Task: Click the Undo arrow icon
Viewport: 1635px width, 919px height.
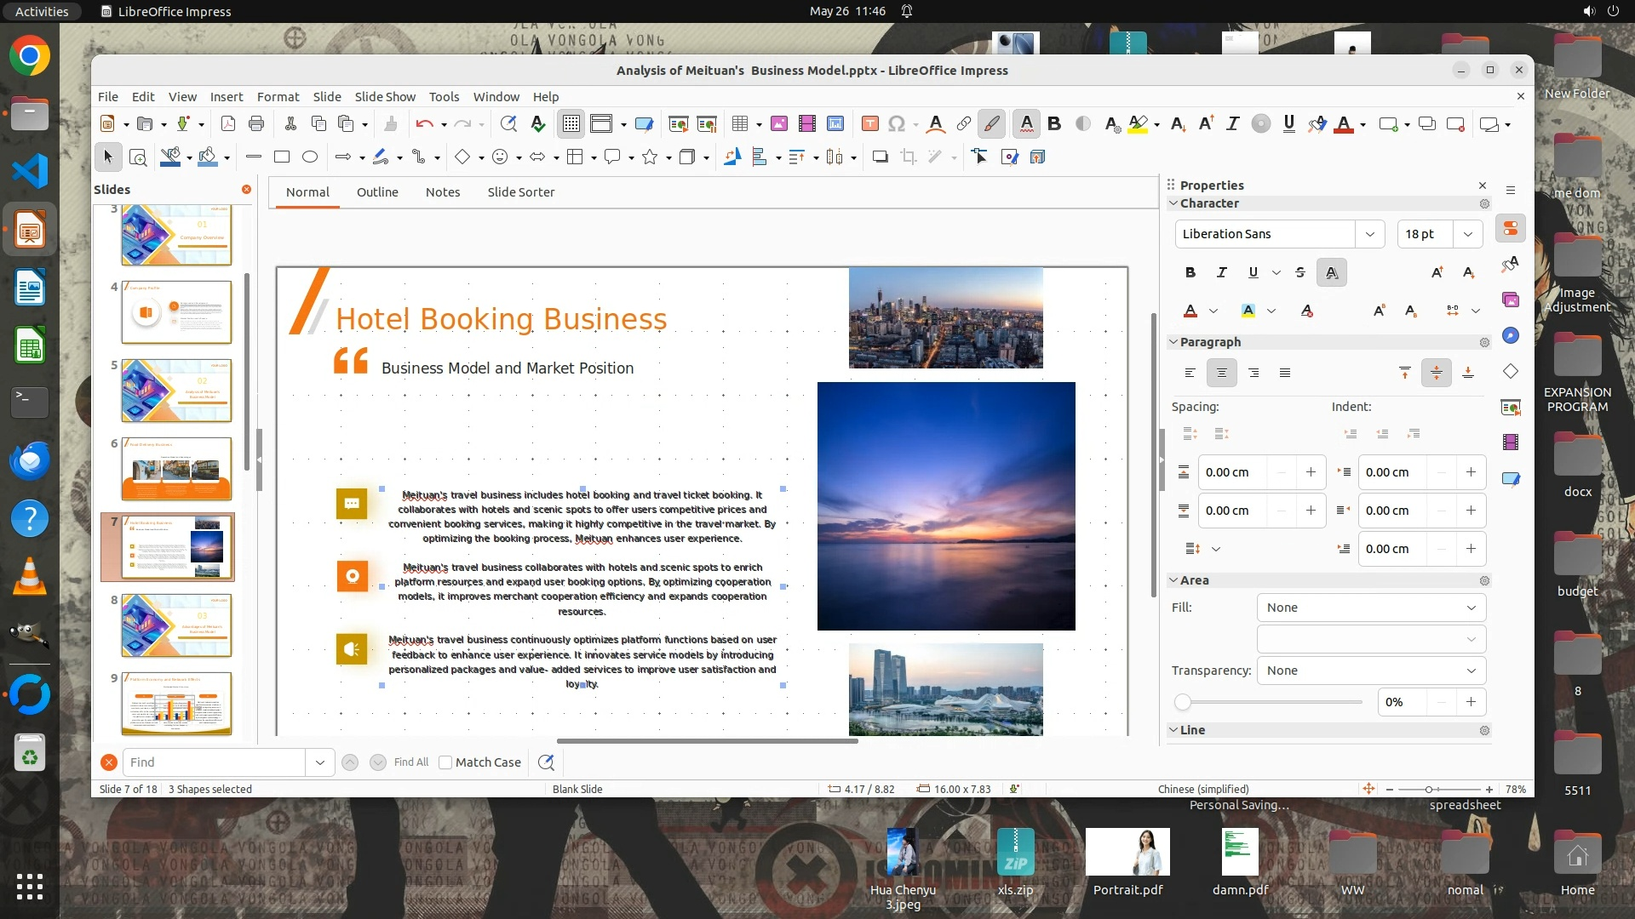Action: point(423,124)
